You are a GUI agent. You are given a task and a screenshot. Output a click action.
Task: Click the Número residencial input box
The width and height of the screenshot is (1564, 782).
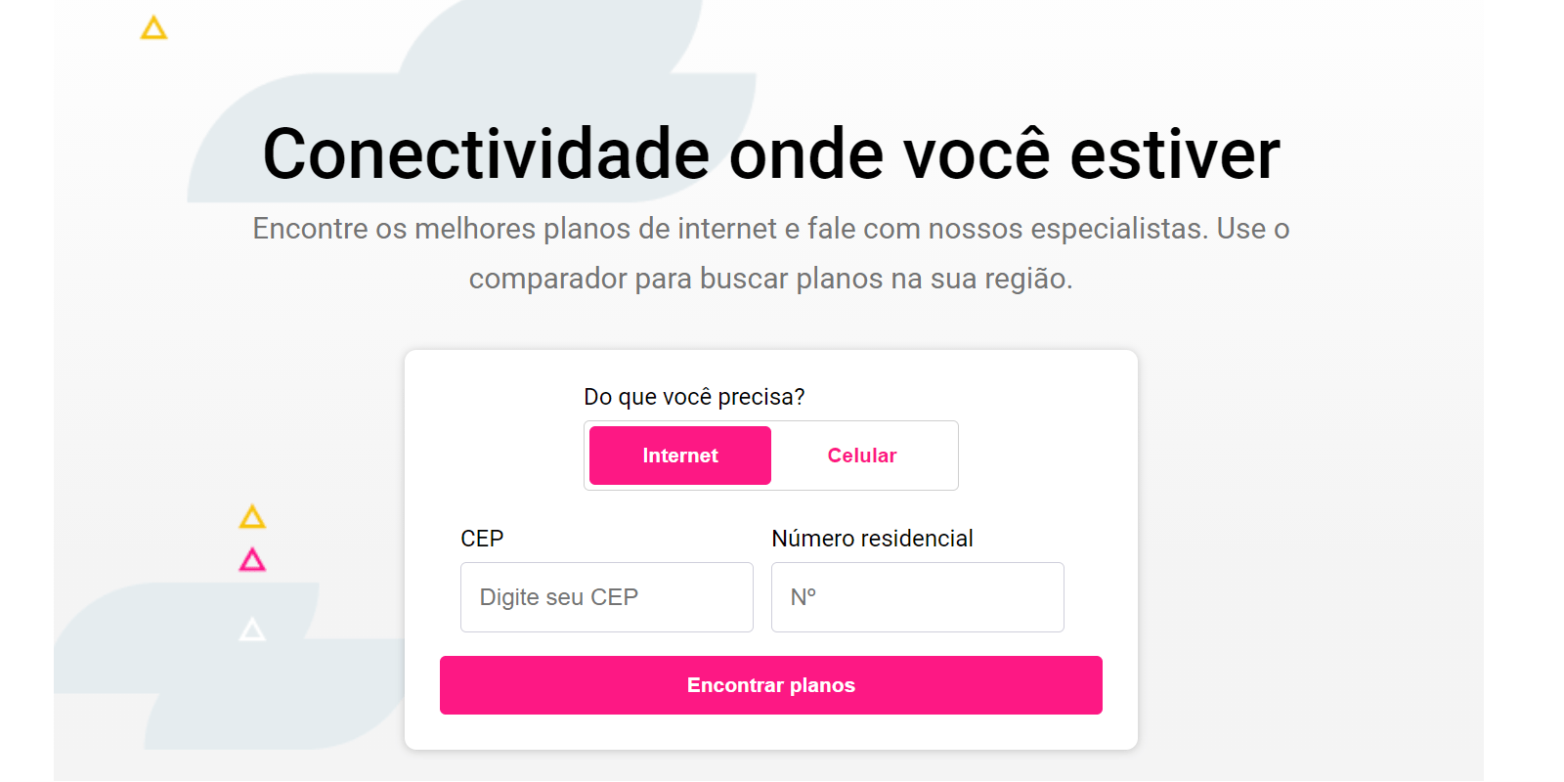coord(917,596)
